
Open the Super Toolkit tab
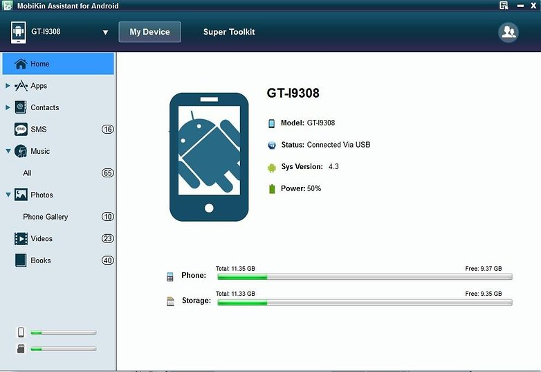coord(229,32)
